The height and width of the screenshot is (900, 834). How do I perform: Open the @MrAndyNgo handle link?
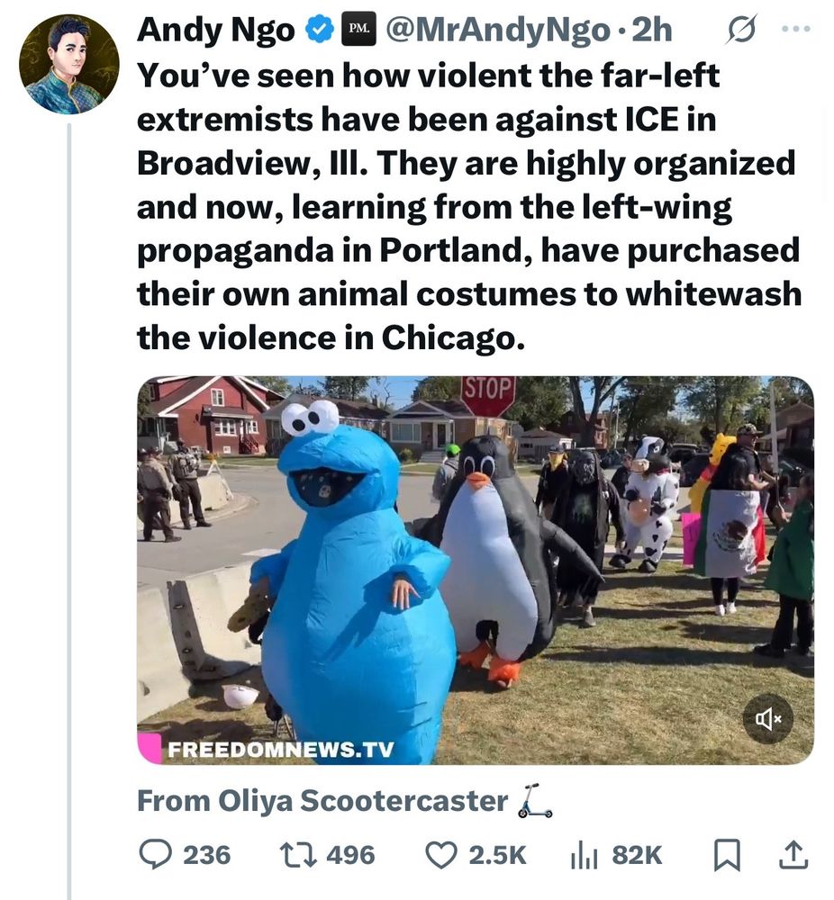(x=497, y=30)
